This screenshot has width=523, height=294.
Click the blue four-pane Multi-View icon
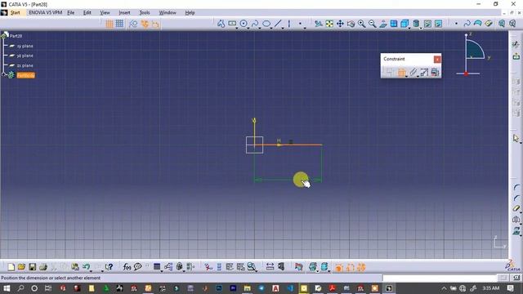(394, 24)
